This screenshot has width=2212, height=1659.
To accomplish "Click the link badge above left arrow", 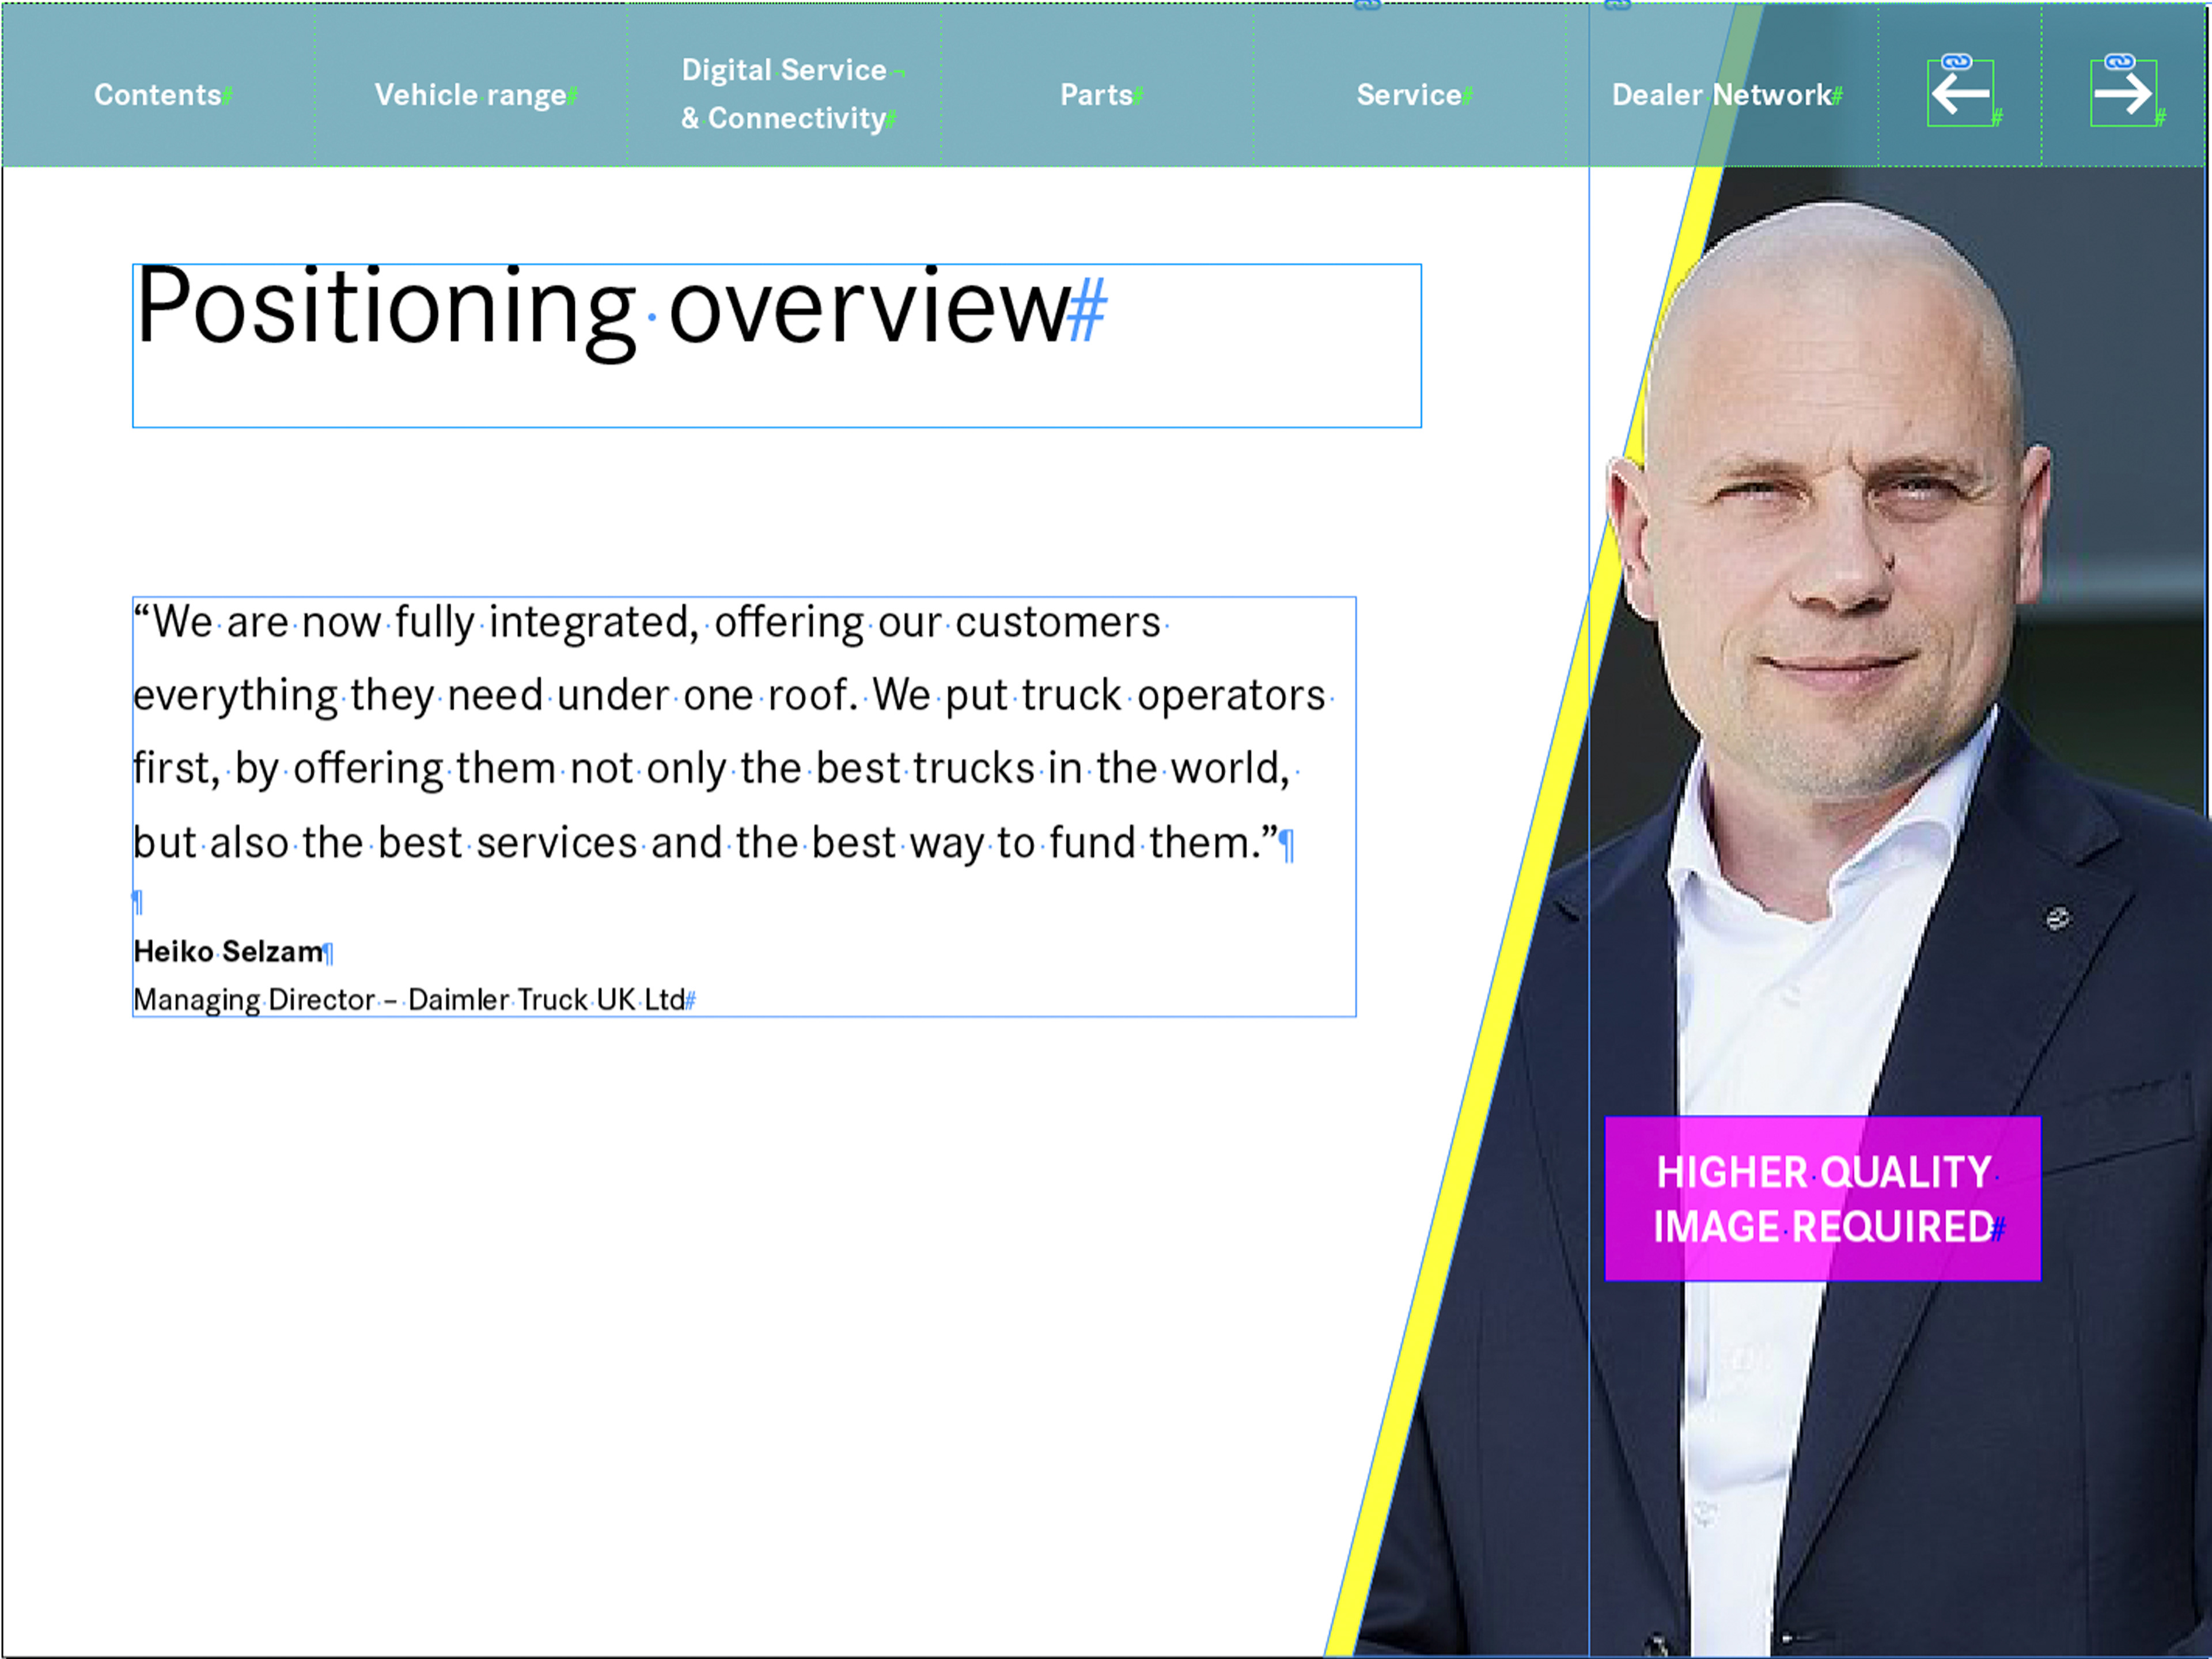I will point(1957,62).
